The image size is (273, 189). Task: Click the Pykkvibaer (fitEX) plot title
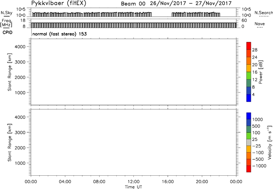coord(59,3)
